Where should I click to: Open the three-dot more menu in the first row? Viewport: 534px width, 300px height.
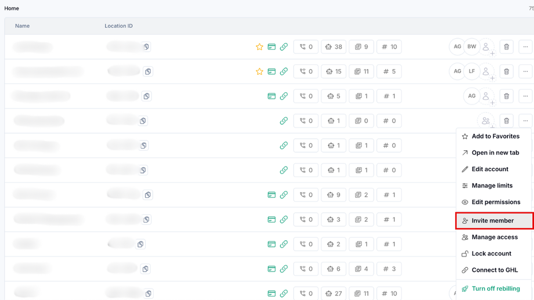pos(525,47)
